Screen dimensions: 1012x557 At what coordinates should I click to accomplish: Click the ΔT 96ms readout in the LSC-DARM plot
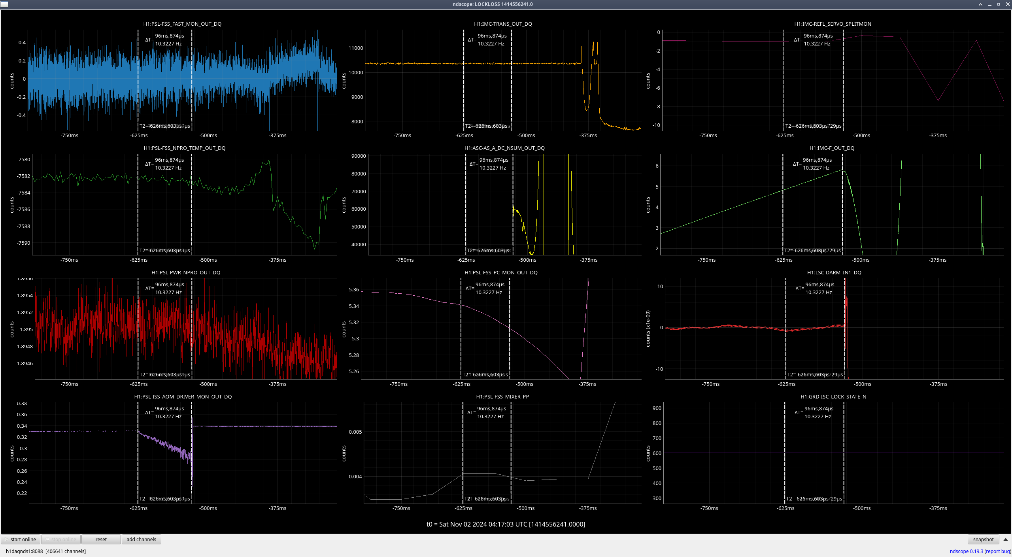(815, 288)
